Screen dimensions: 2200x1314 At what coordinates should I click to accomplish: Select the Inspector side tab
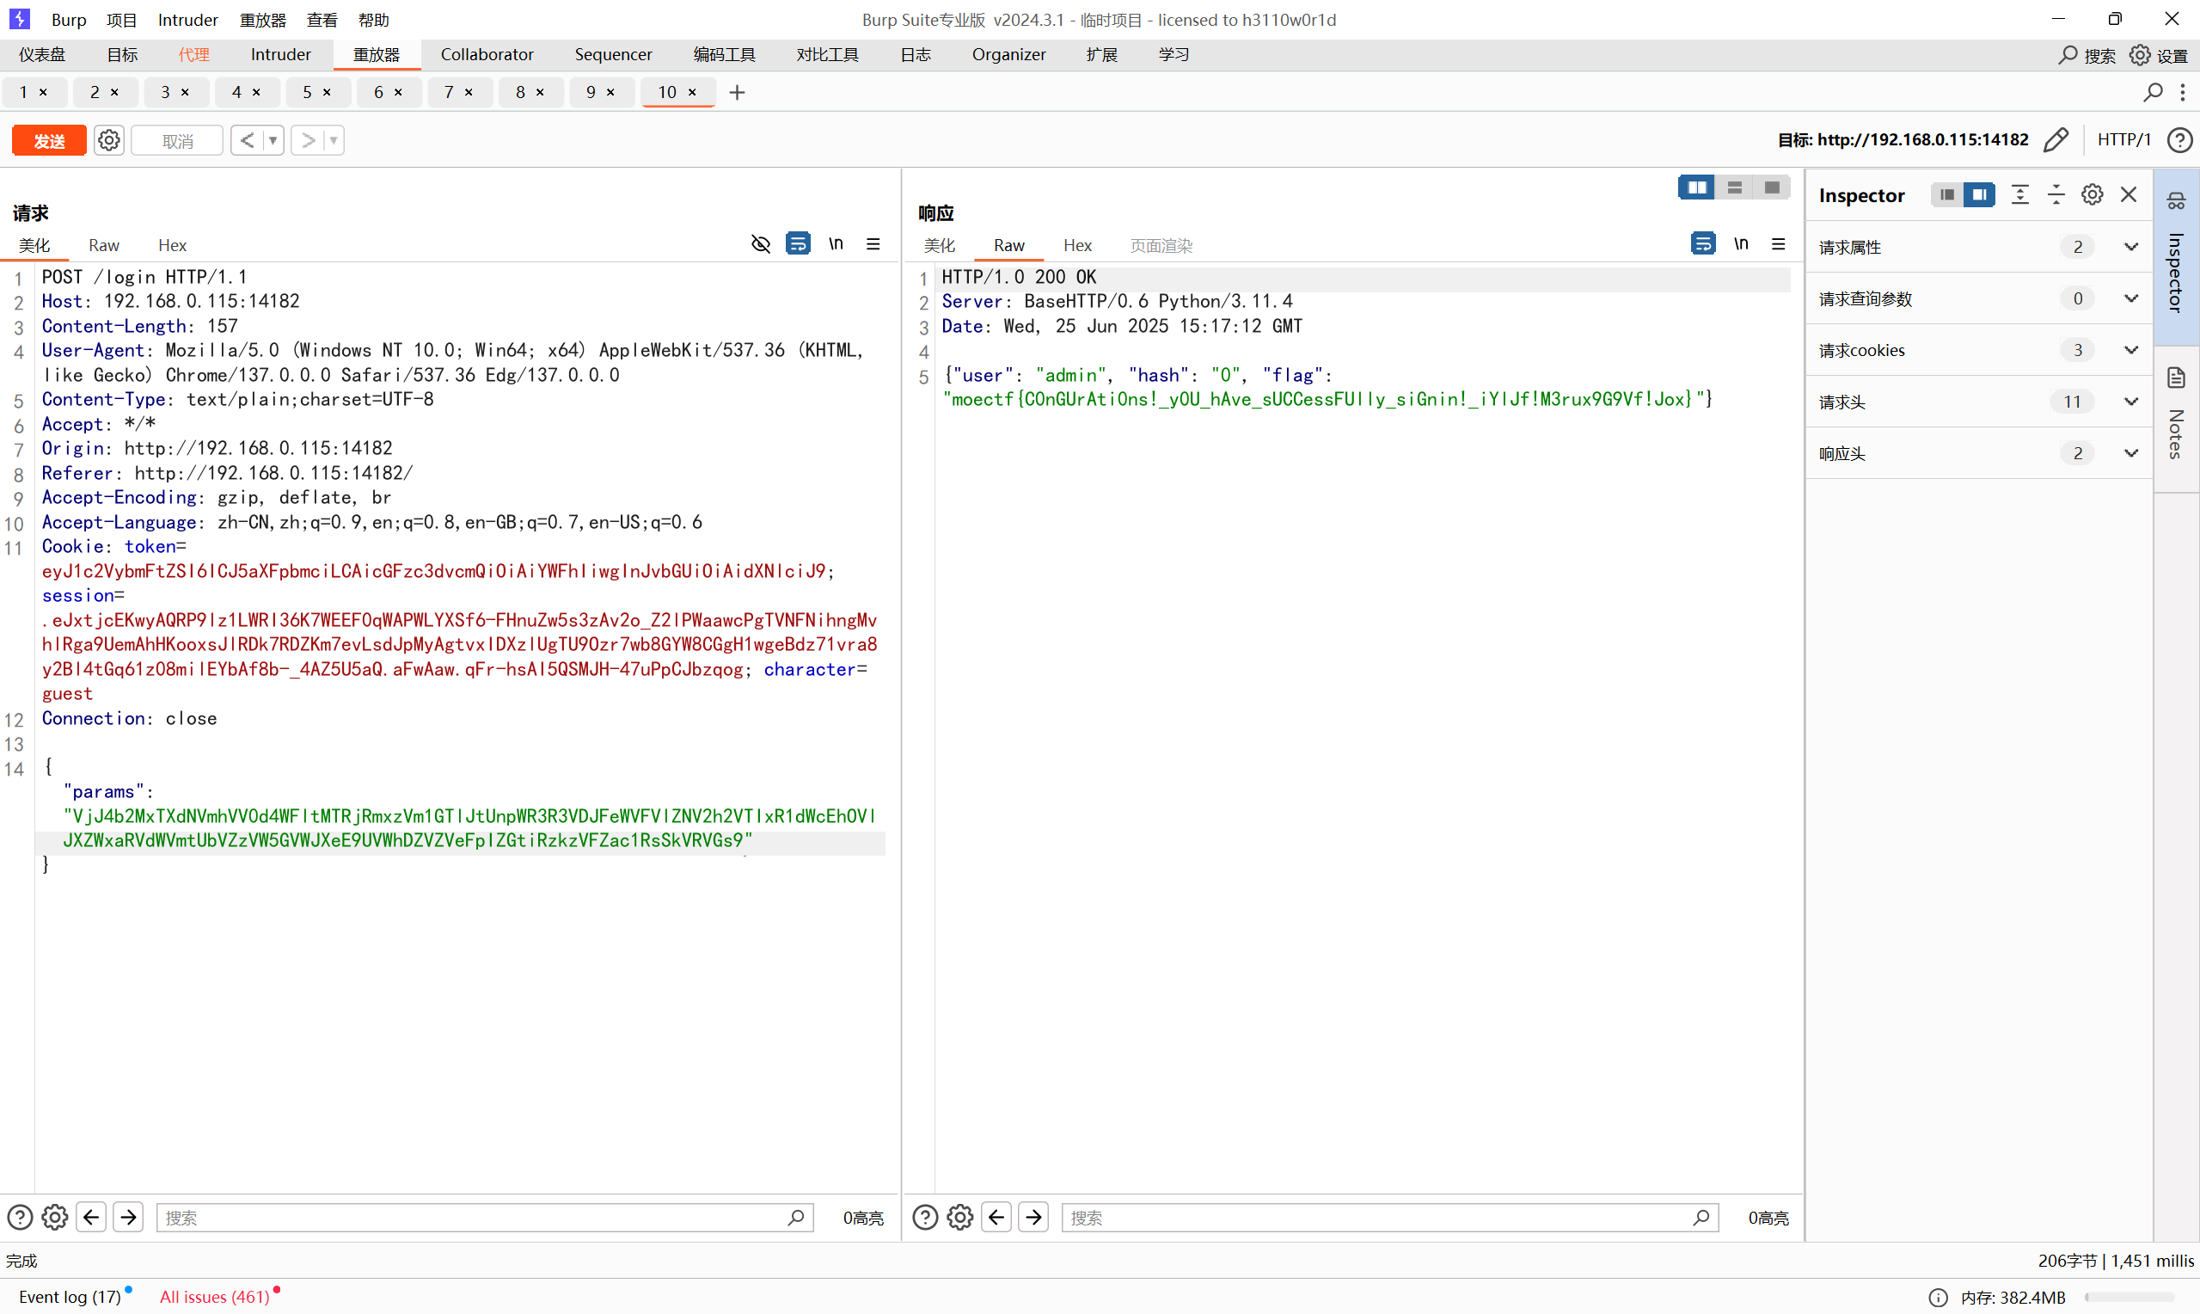[x=2176, y=256]
